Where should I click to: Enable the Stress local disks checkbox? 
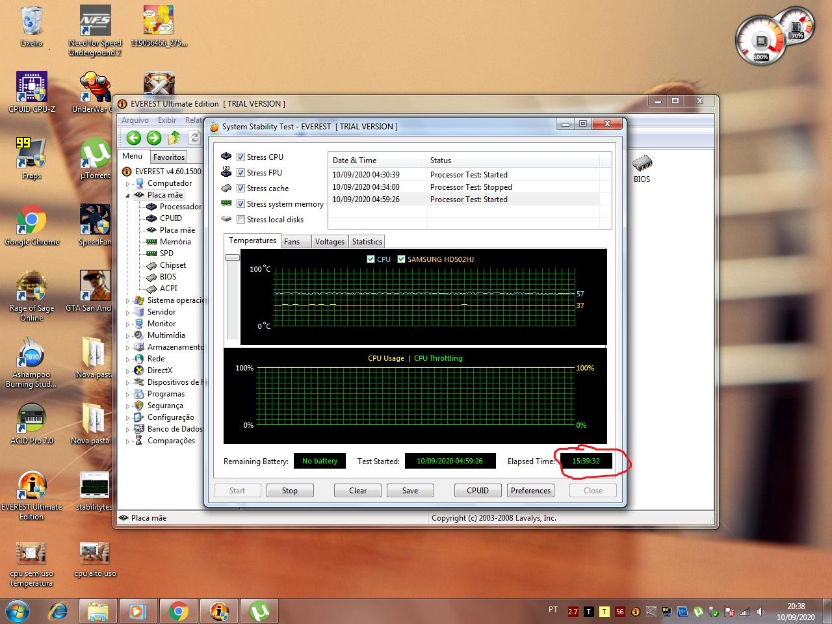pyautogui.click(x=240, y=219)
